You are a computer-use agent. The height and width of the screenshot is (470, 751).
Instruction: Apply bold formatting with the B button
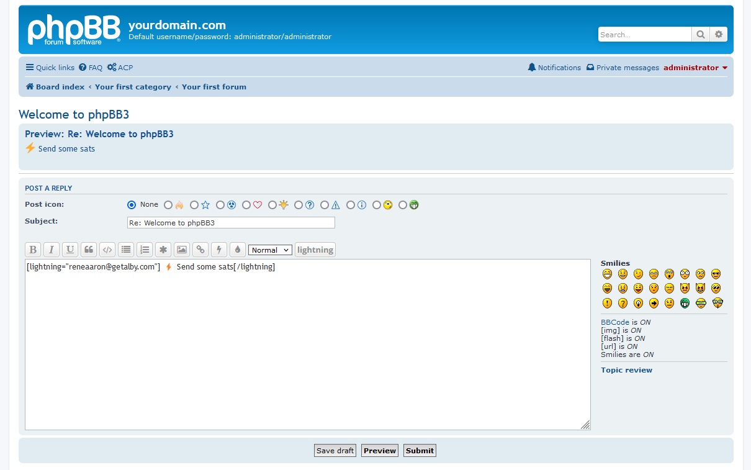pos(33,250)
